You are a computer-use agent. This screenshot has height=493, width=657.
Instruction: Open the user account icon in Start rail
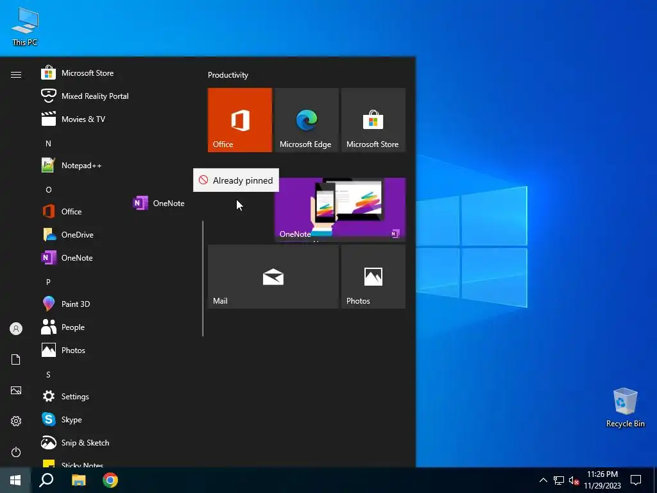(16, 329)
